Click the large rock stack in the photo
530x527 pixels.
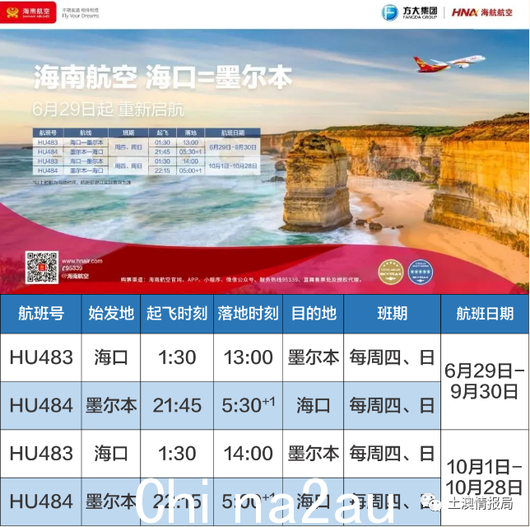pos(316,183)
